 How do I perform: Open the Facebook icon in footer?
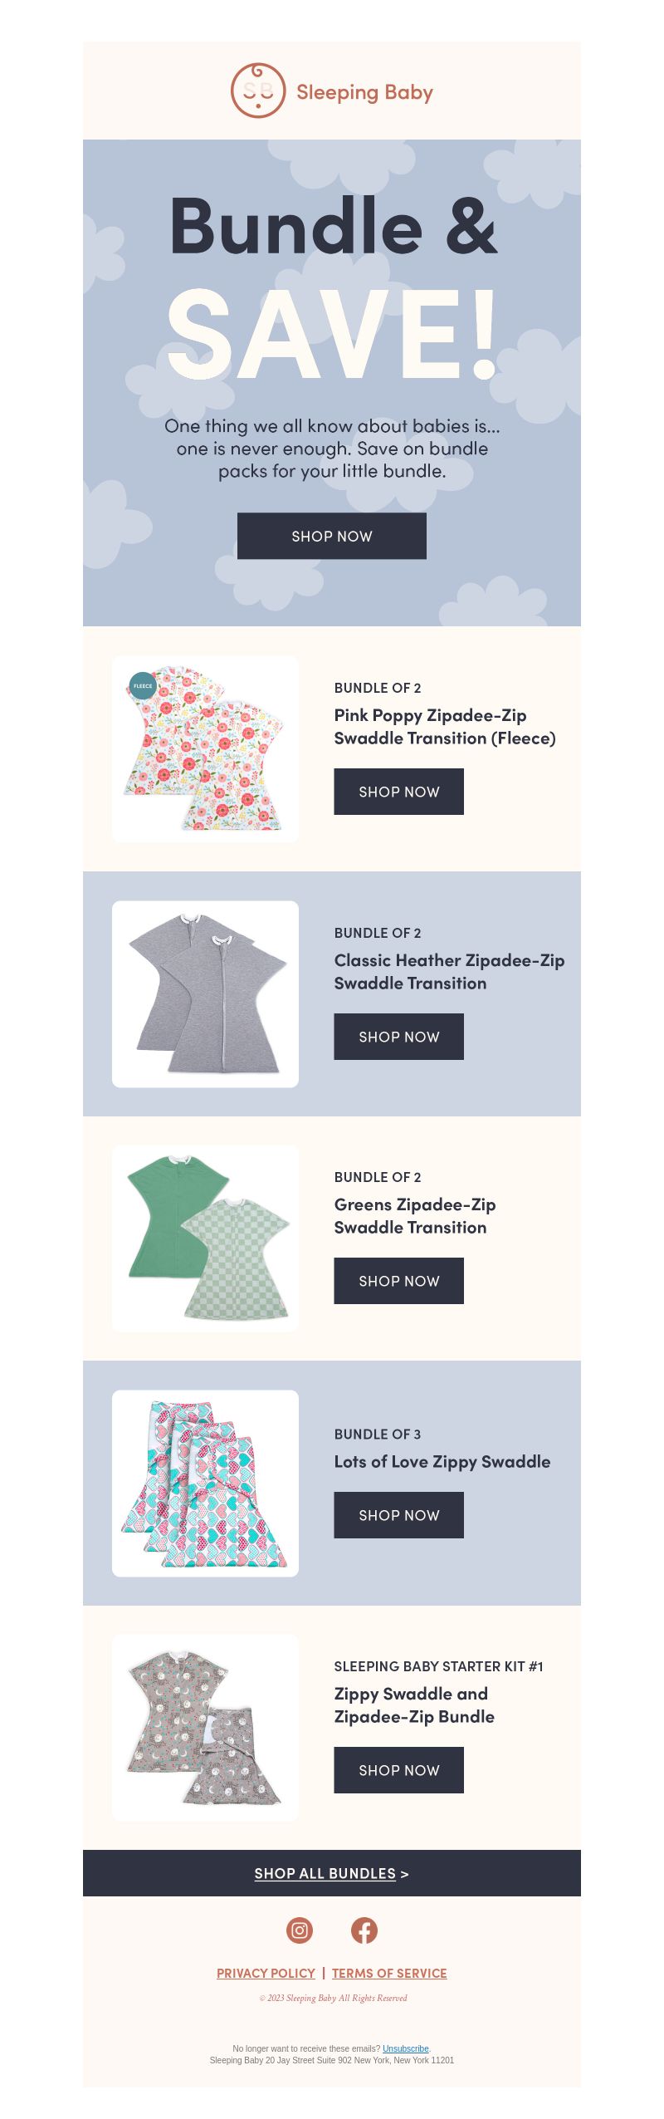pyautogui.click(x=364, y=1930)
